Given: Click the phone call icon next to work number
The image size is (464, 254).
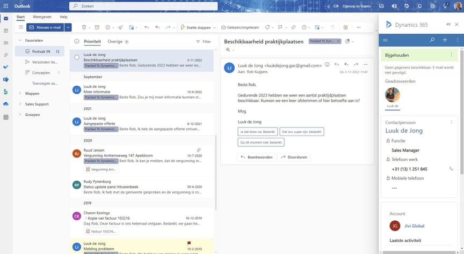Looking at the screenshot, I should coord(451,169).
